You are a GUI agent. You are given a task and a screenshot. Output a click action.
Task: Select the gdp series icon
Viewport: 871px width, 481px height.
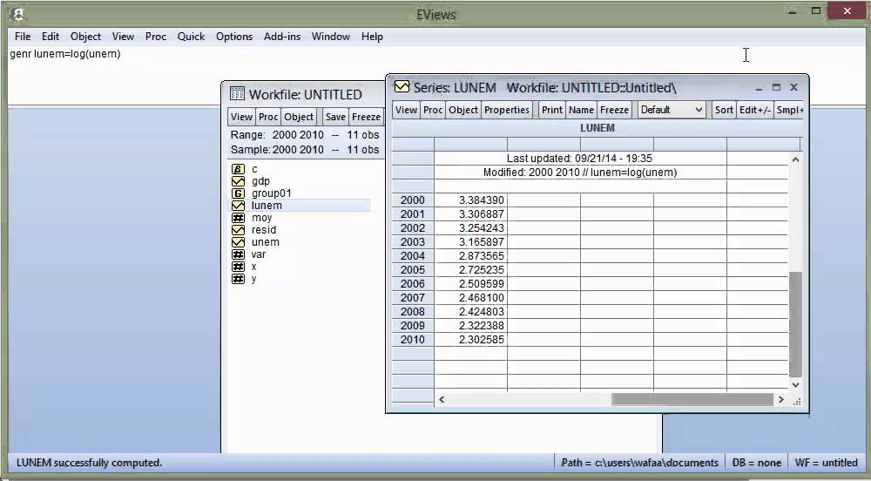point(238,181)
